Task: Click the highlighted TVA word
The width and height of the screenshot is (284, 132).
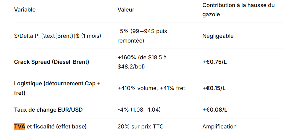Action: [x=20, y=127]
